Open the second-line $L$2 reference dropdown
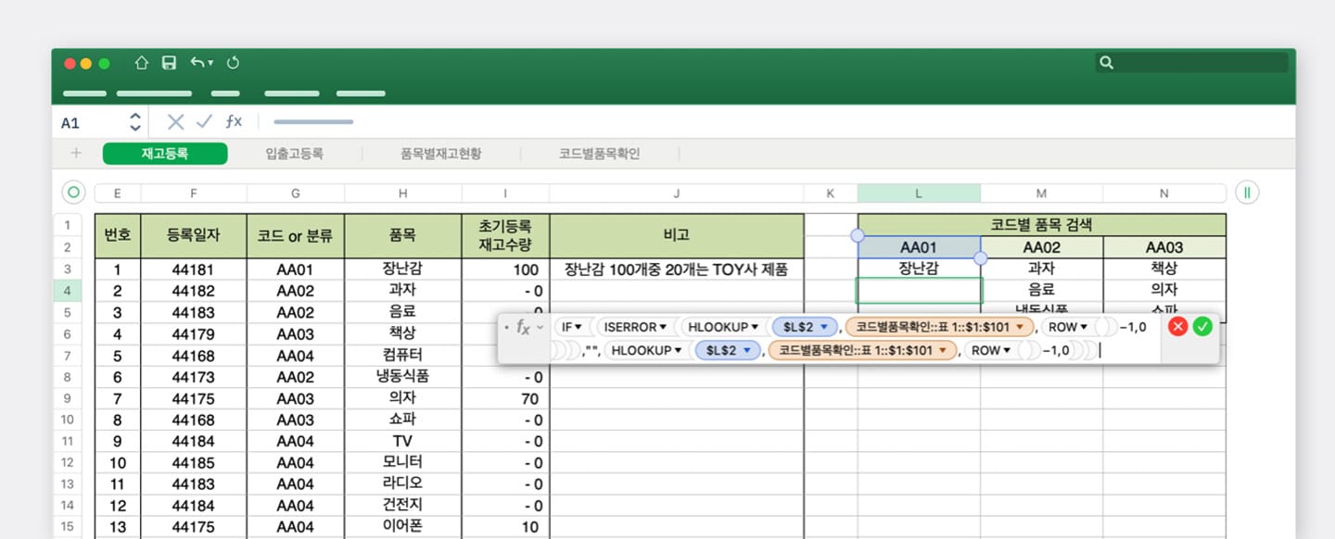1335x539 pixels. (746, 350)
